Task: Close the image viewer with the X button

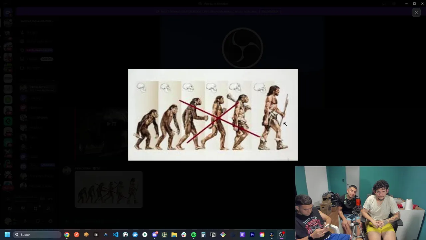Action: 416,12
